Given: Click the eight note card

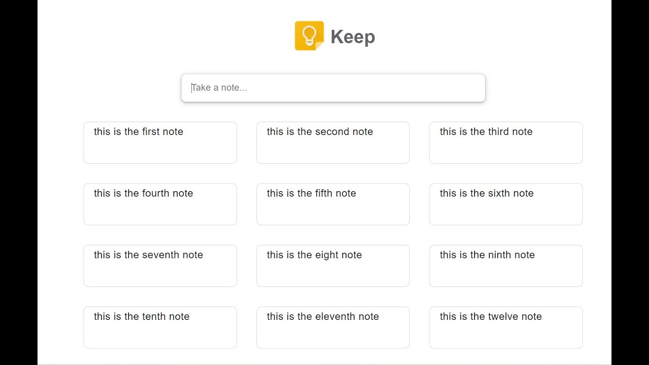Looking at the screenshot, I should tap(333, 266).
